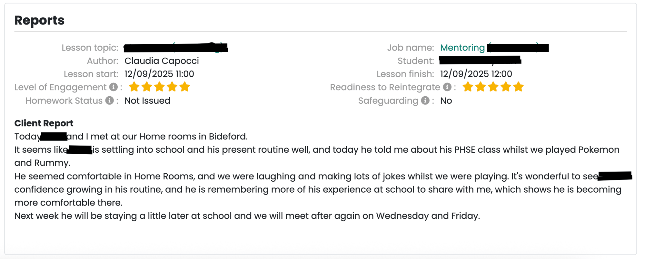645x259 pixels.
Task: Click third star in Level of Engagement
Action: [159, 87]
